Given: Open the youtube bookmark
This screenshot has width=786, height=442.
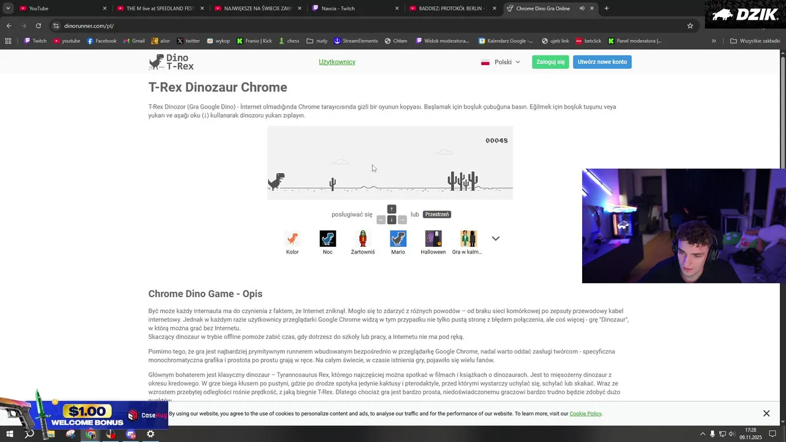Looking at the screenshot, I should click(67, 41).
